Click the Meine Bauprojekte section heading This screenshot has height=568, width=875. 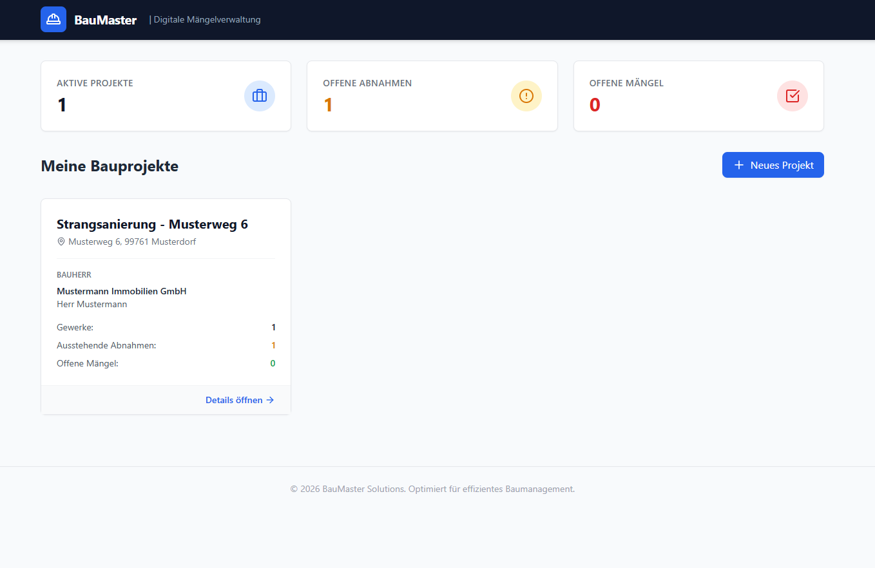[x=110, y=166]
